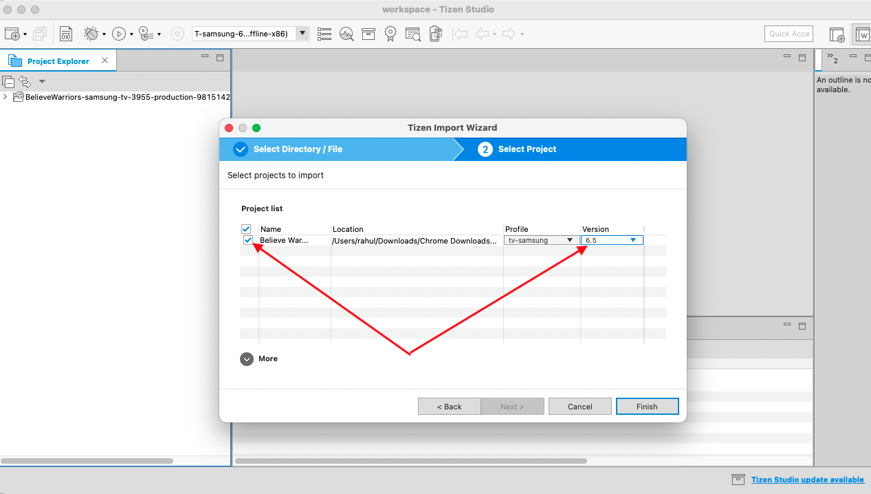Click the window-with-magnifier search toolbar icon
The width and height of the screenshot is (871, 494).
pos(412,34)
